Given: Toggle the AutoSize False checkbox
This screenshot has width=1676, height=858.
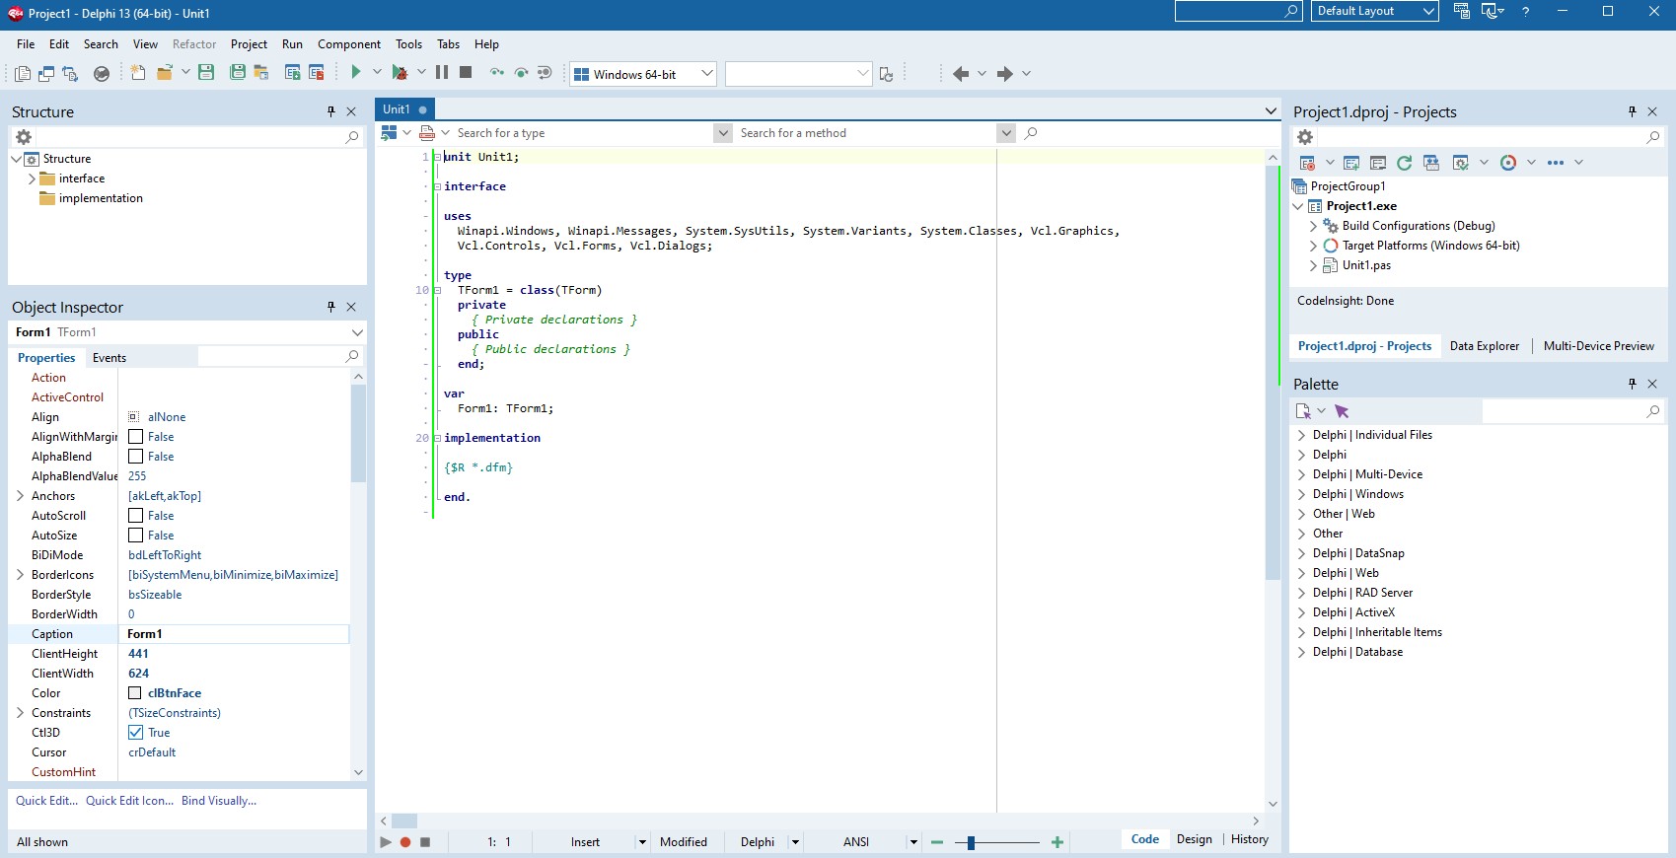Looking at the screenshot, I should coord(136,536).
